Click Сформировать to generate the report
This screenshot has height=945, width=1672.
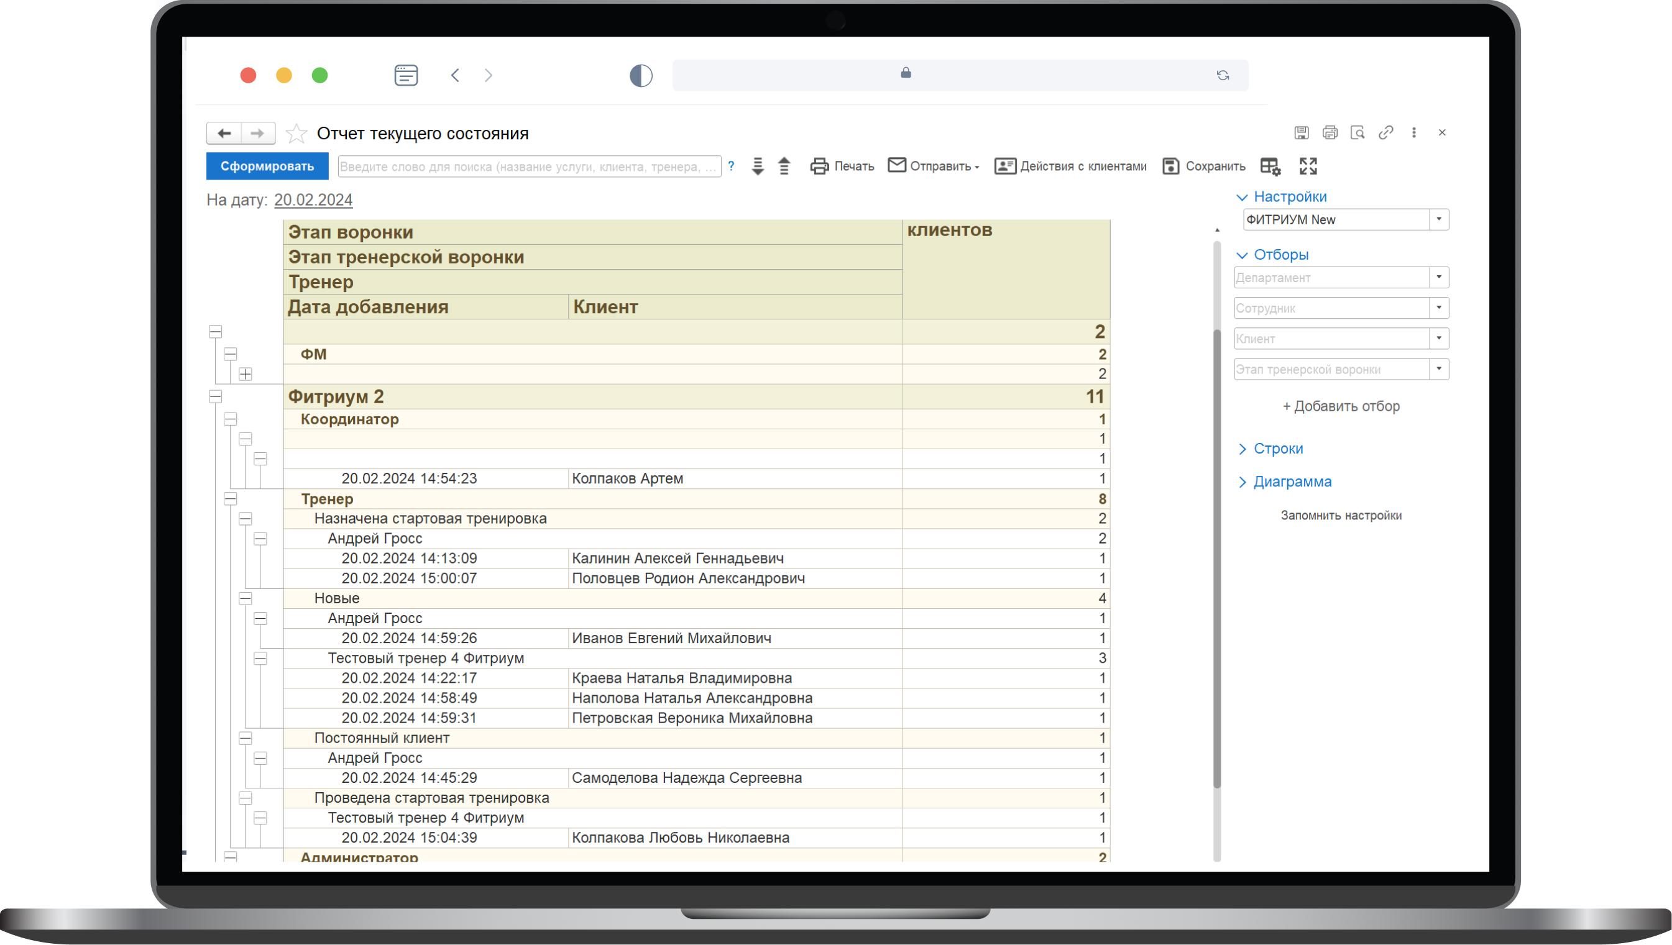pos(267,166)
